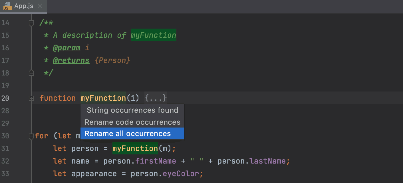Viewport: 403px width, 183px height.
Task: Click the collapsed {...} code placeholder on line 20
Action: [156, 98]
